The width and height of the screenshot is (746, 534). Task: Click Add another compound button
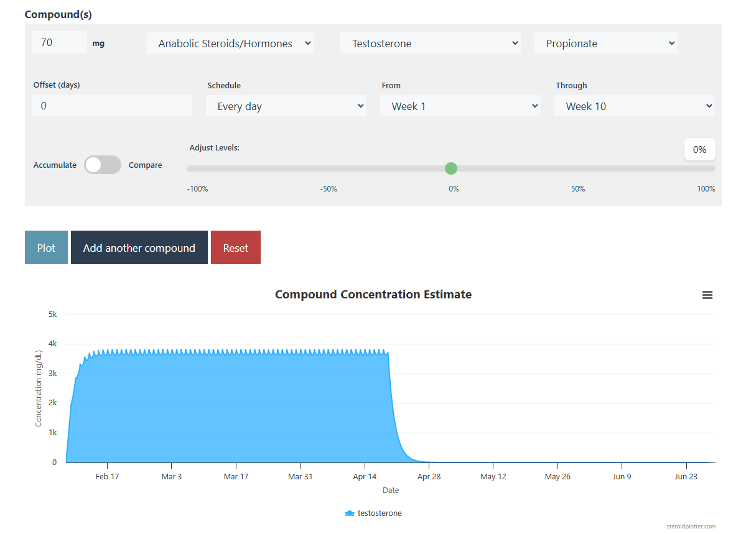coord(139,248)
